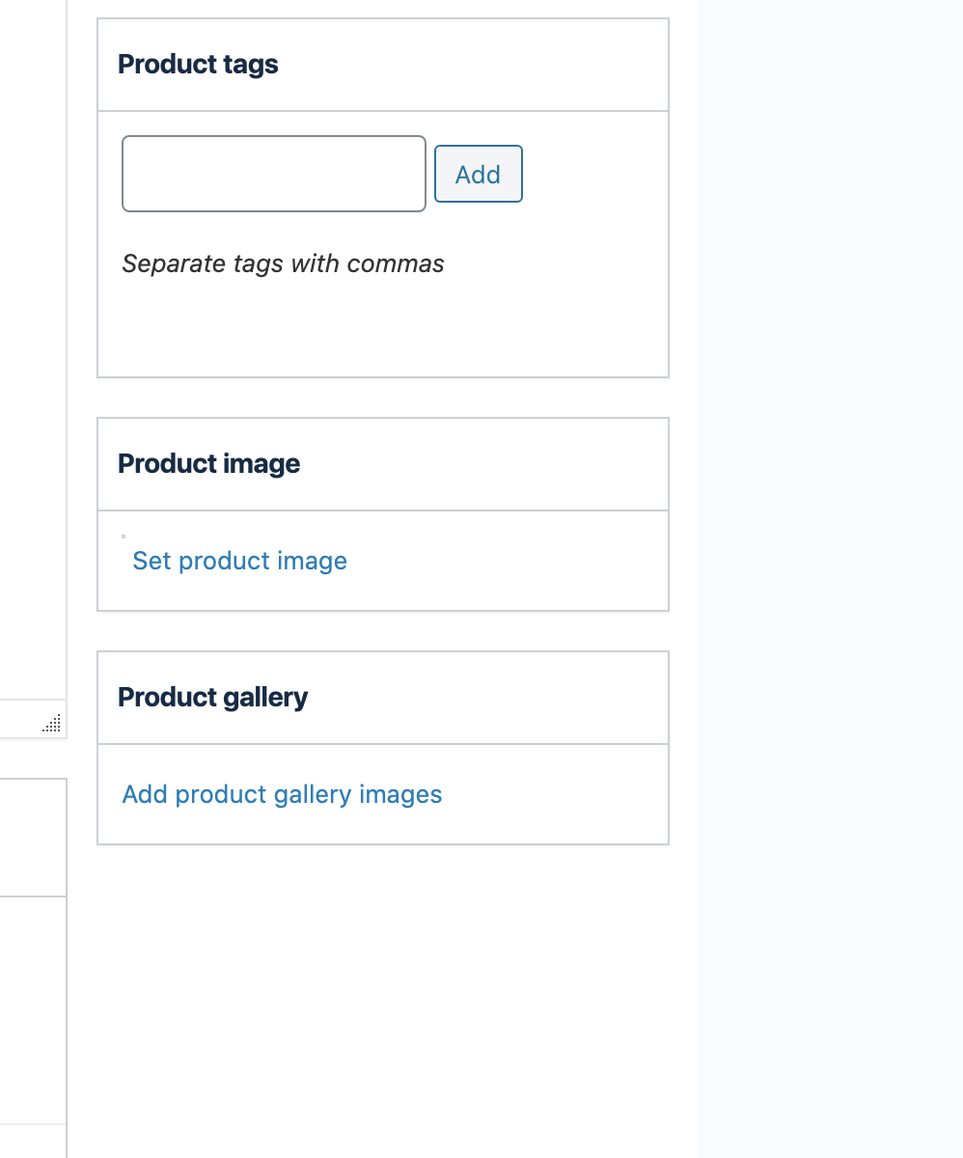
Task: Click the Product image heading text
Action: (208, 464)
